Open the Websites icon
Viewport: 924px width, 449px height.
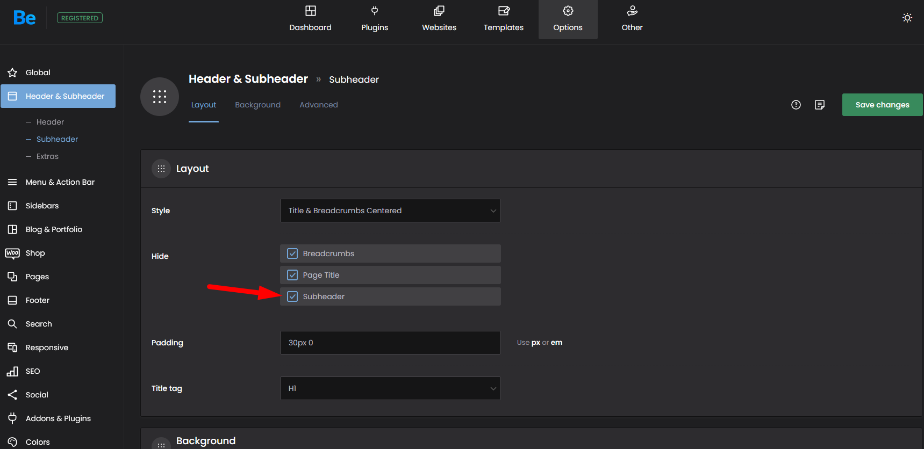coord(439,11)
